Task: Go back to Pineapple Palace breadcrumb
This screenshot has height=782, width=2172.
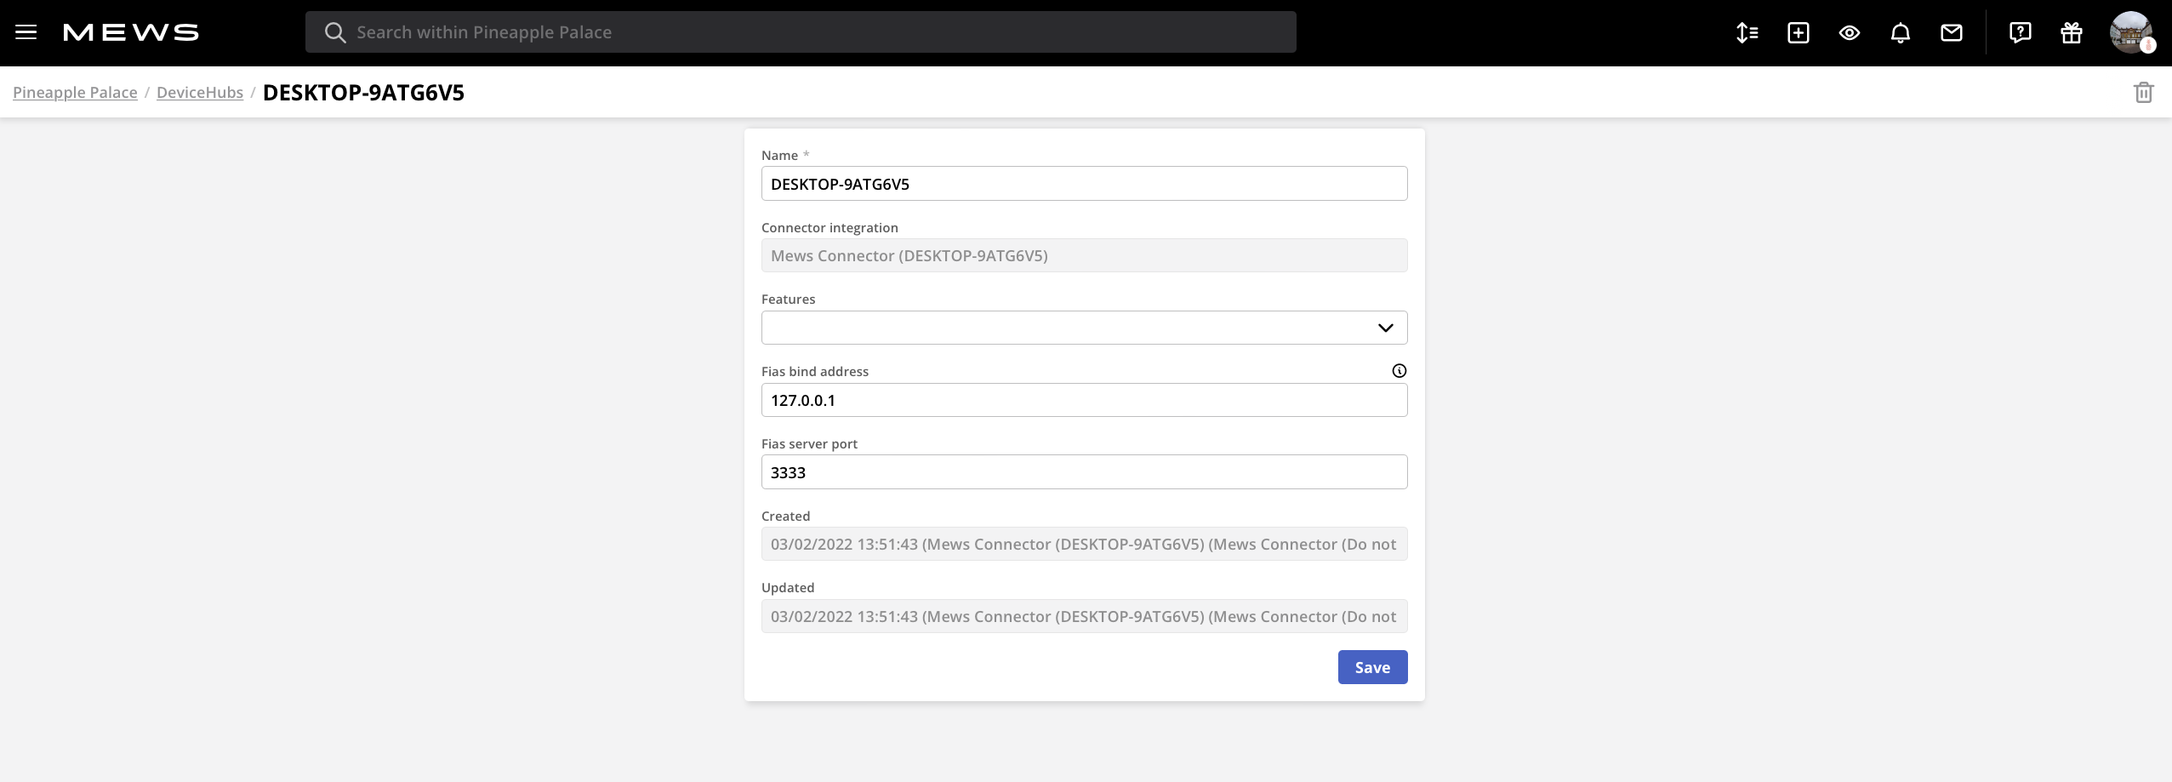Action: click(75, 92)
